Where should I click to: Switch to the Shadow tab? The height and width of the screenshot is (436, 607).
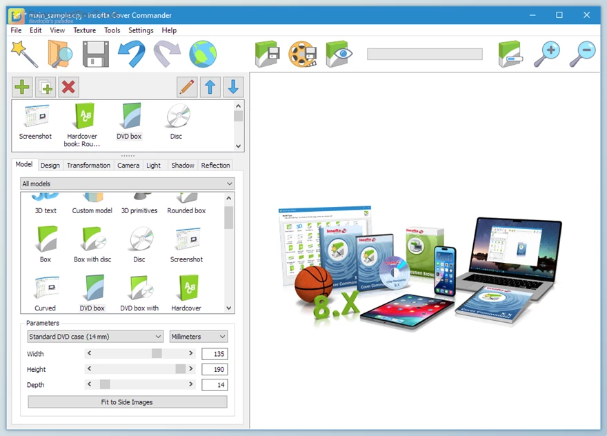[x=183, y=166]
